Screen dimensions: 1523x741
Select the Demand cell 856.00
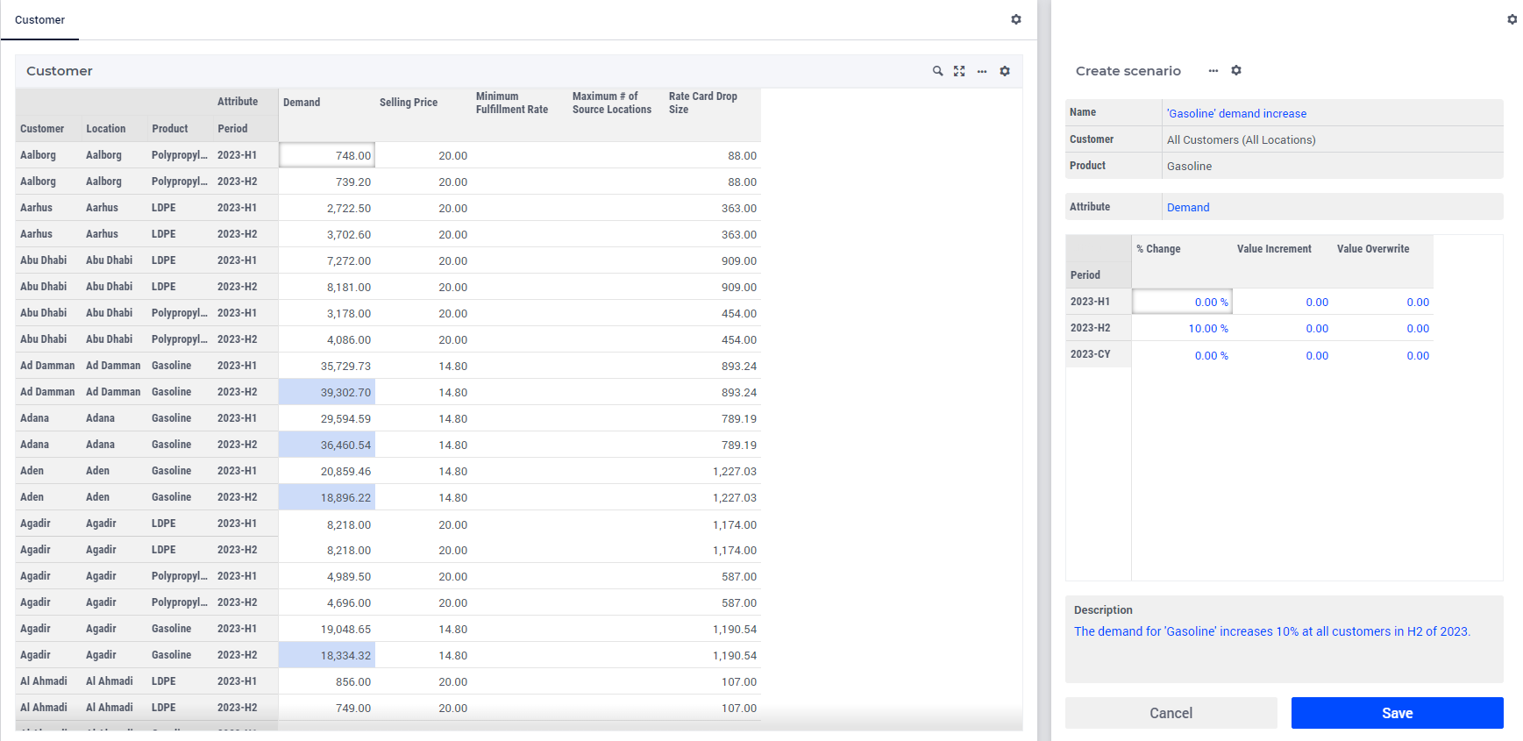pos(327,681)
